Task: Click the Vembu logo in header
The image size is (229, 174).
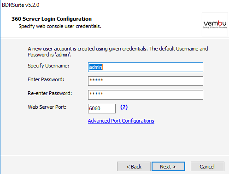Action: tap(215, 24)
